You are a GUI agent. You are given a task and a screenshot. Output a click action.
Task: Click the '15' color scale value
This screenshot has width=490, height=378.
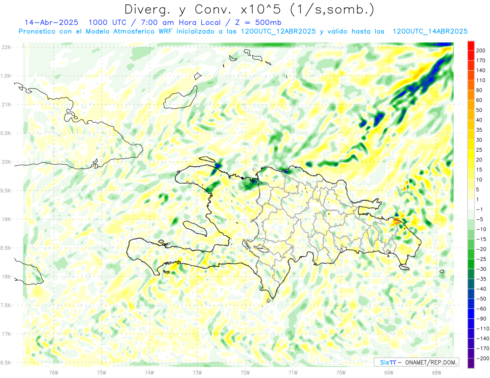480,170
